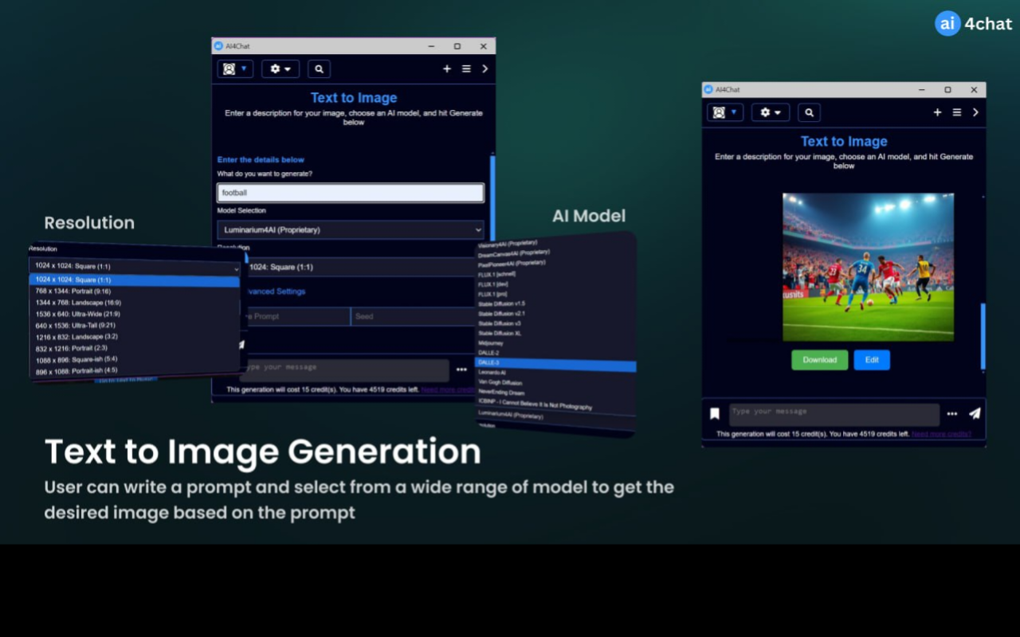This screenshot has width=1020, height=637.
Task: Open the gear settings dropdown in the left window
Action: click(280, 69)
